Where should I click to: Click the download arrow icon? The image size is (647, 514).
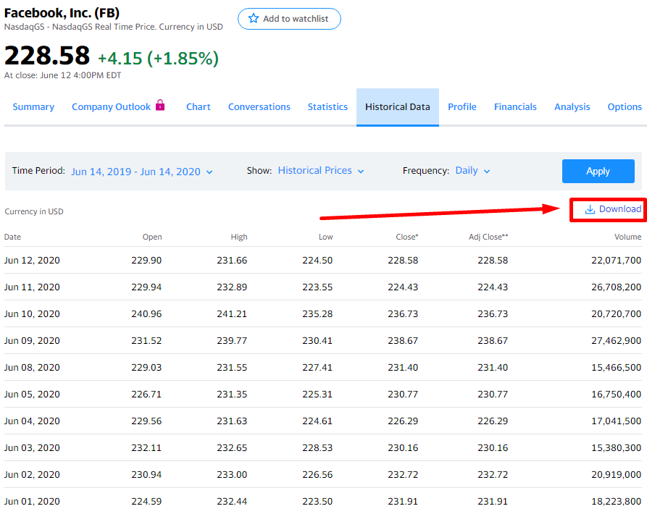(x=590, y=209)
